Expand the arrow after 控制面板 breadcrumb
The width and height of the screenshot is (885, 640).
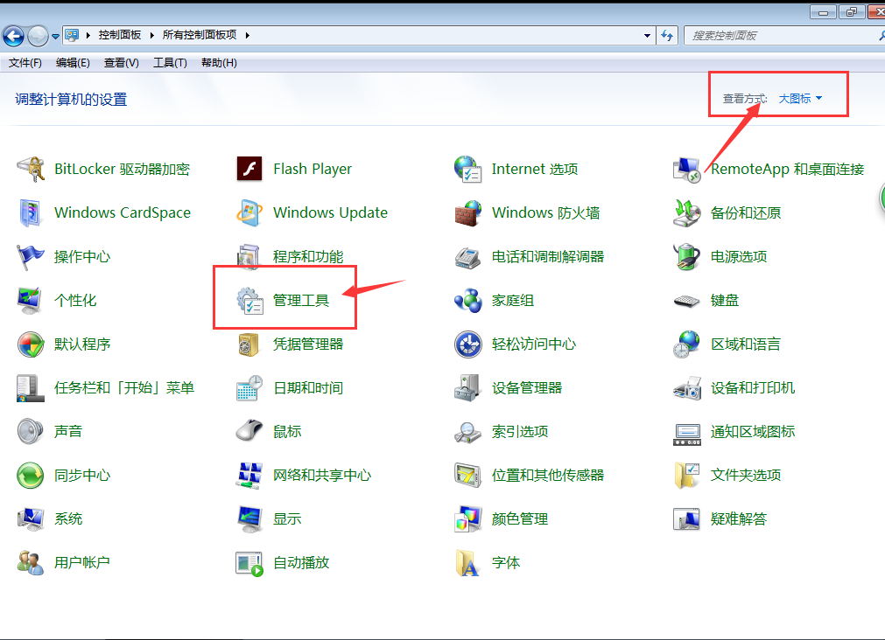(x=151, y=35)
